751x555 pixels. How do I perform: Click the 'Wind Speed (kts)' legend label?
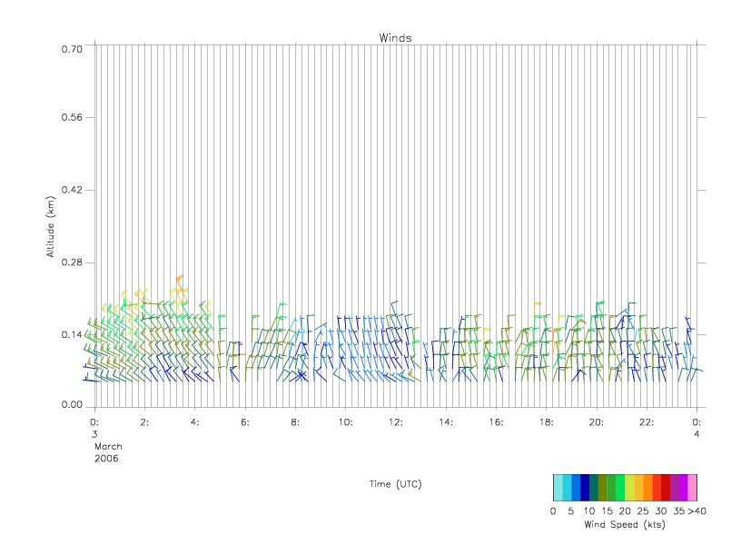pyautogui.click(x=625, y=524)
